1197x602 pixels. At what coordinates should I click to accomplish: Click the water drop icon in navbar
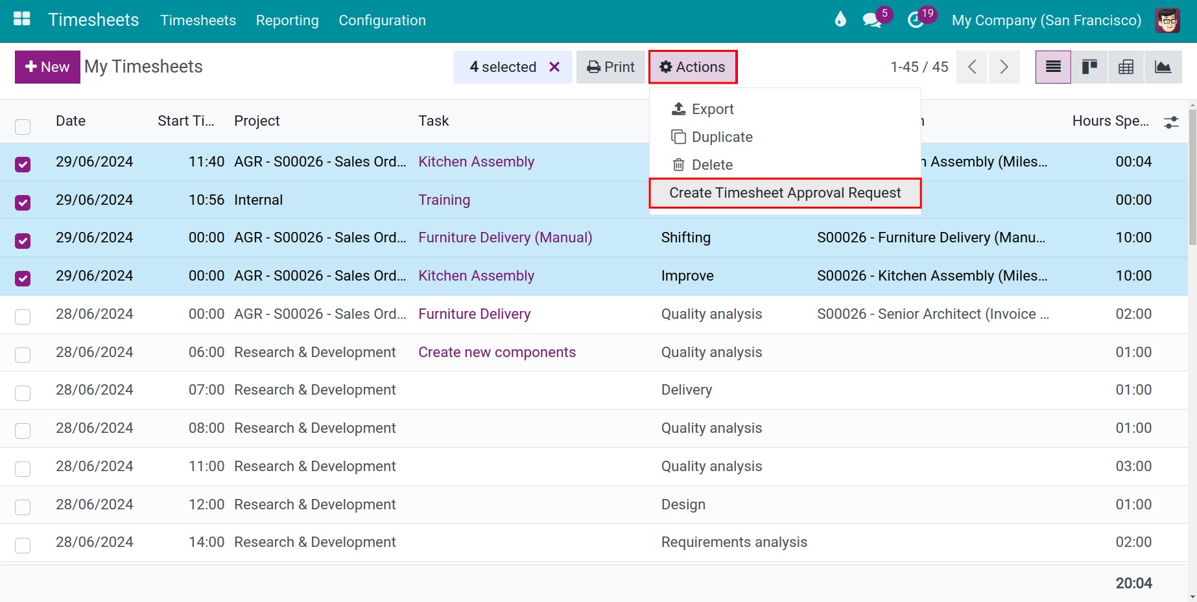pyautogui.click(x=840, y=19)
